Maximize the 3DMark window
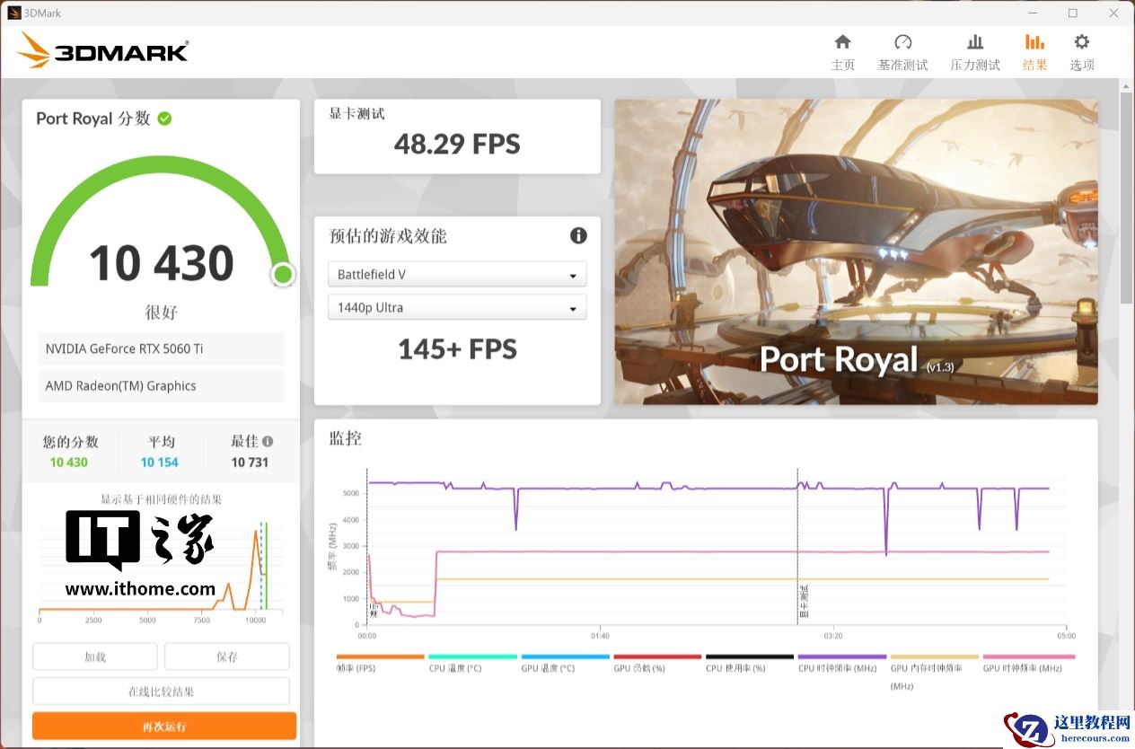1135x749 pixels. point(1073,13)
